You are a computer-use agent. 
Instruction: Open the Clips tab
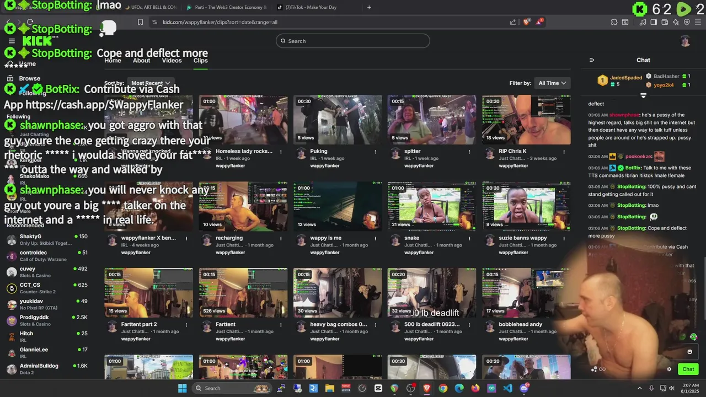[x=200, y=61]
